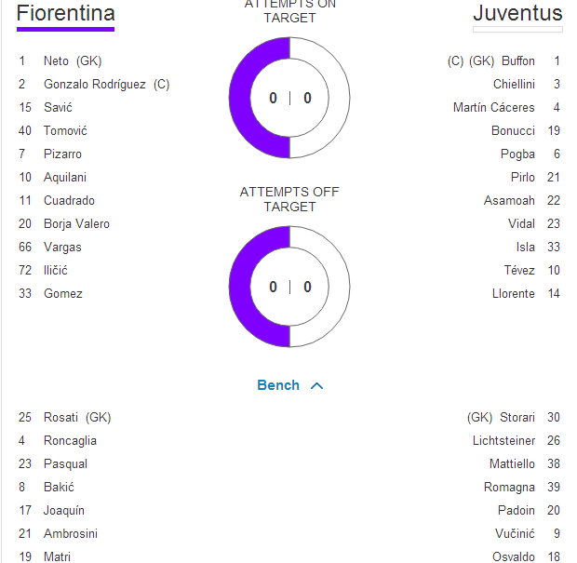This screenshot has width=577, height=563.
Task: Click Tévez in the Juventus lineup
Action: (519, 270)
